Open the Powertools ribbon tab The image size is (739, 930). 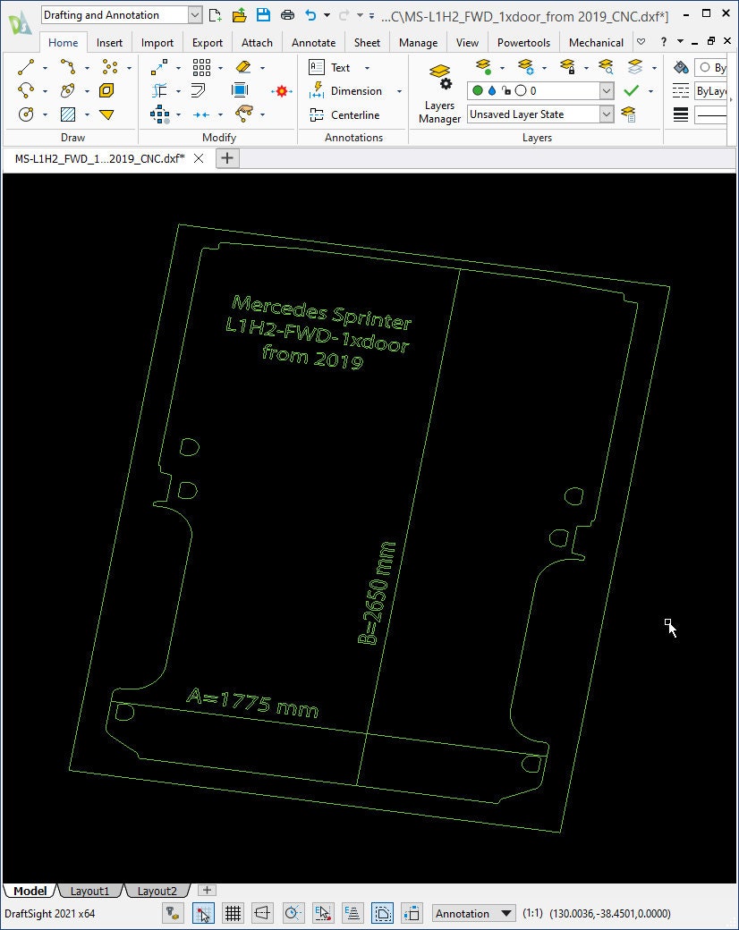[x=523, y=43]
